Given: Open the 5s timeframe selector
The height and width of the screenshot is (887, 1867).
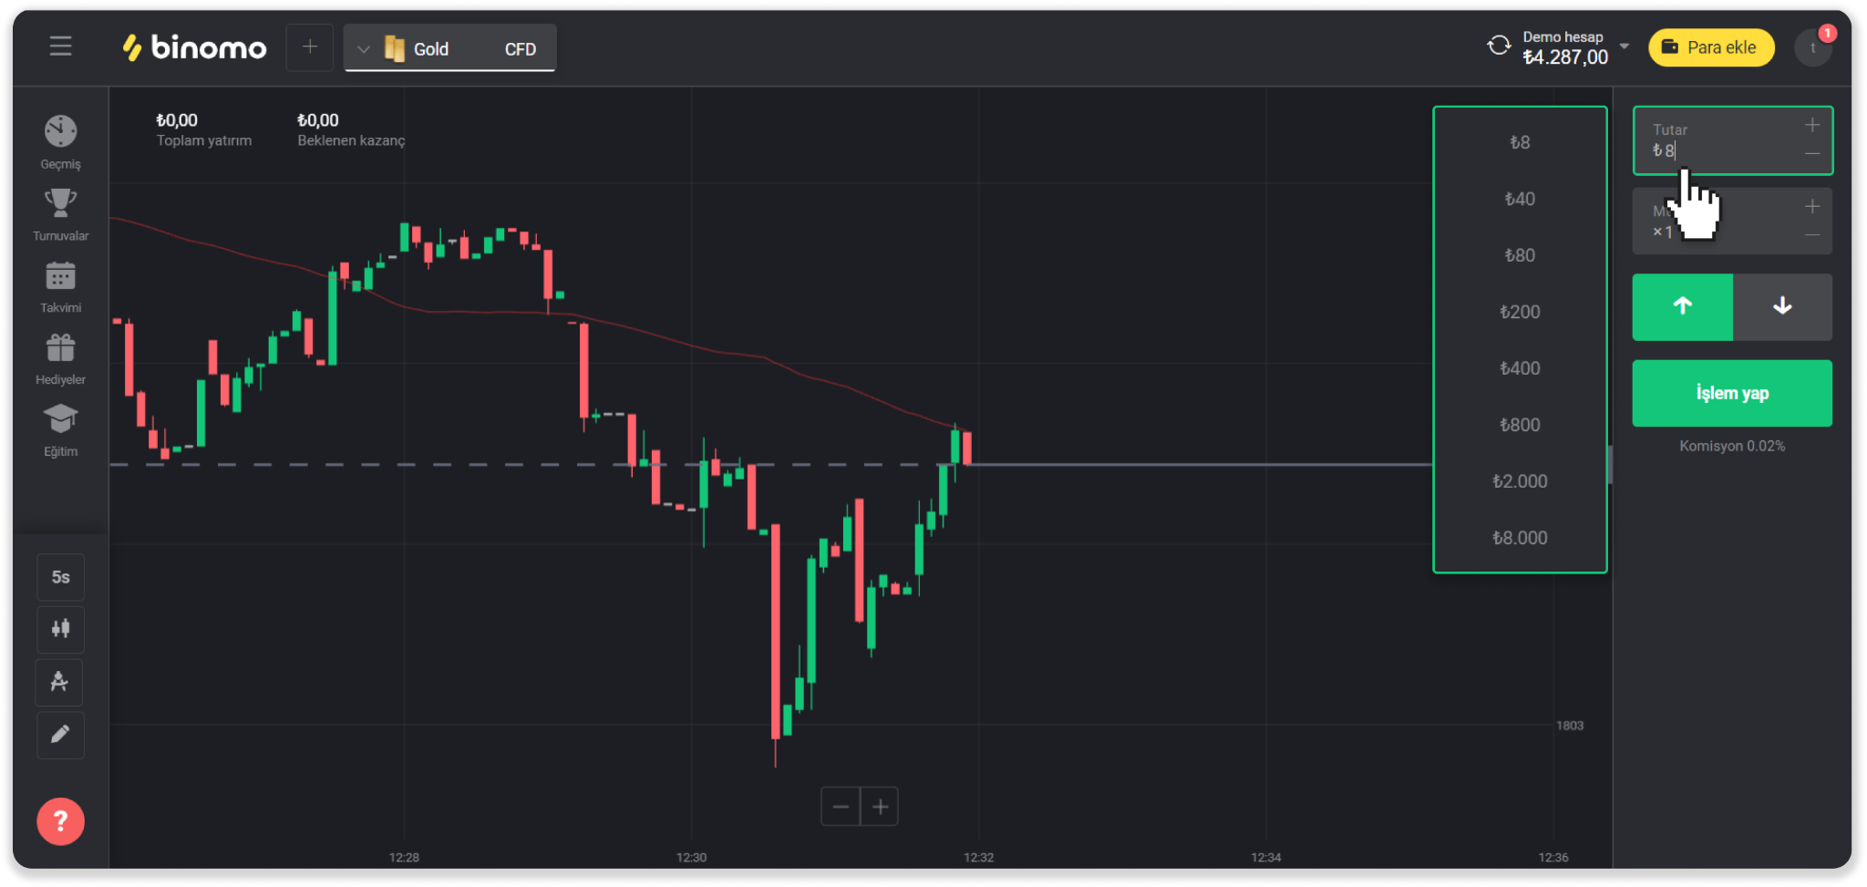Looking at the screenshot, I should coord(60,577).
